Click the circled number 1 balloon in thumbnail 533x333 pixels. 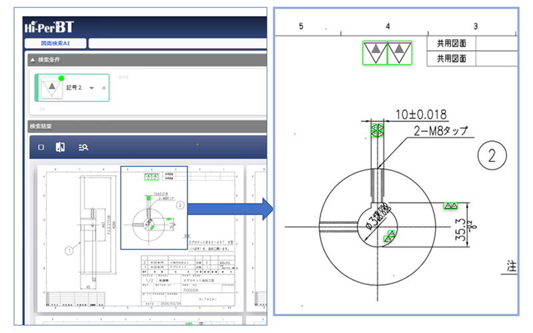tap(67, 251)
